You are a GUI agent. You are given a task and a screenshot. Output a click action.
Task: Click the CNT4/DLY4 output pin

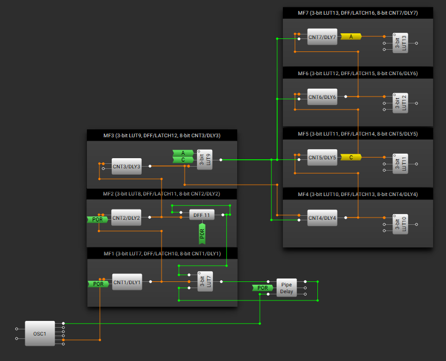[x=346, y=218]
